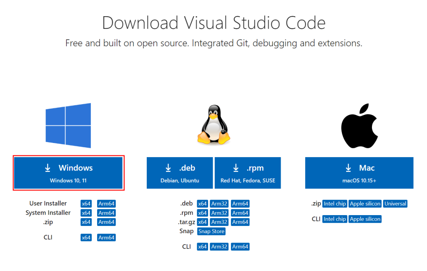Image resolution: width=427 pixels, height=271 pixels.
Task: Get Mac CLI Intel chip build
Action: pos(335,219)
